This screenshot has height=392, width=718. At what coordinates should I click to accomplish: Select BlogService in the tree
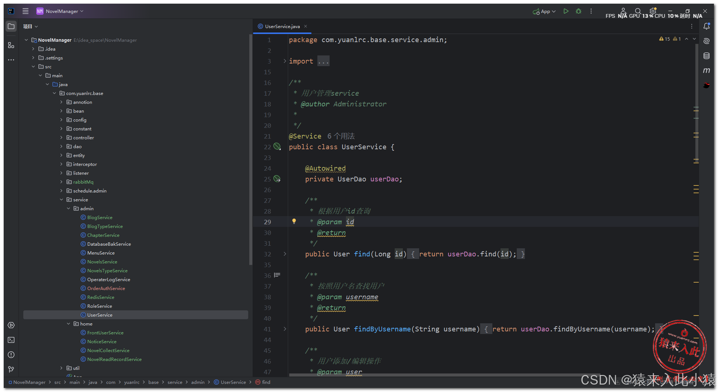click(x=100, y=217)
